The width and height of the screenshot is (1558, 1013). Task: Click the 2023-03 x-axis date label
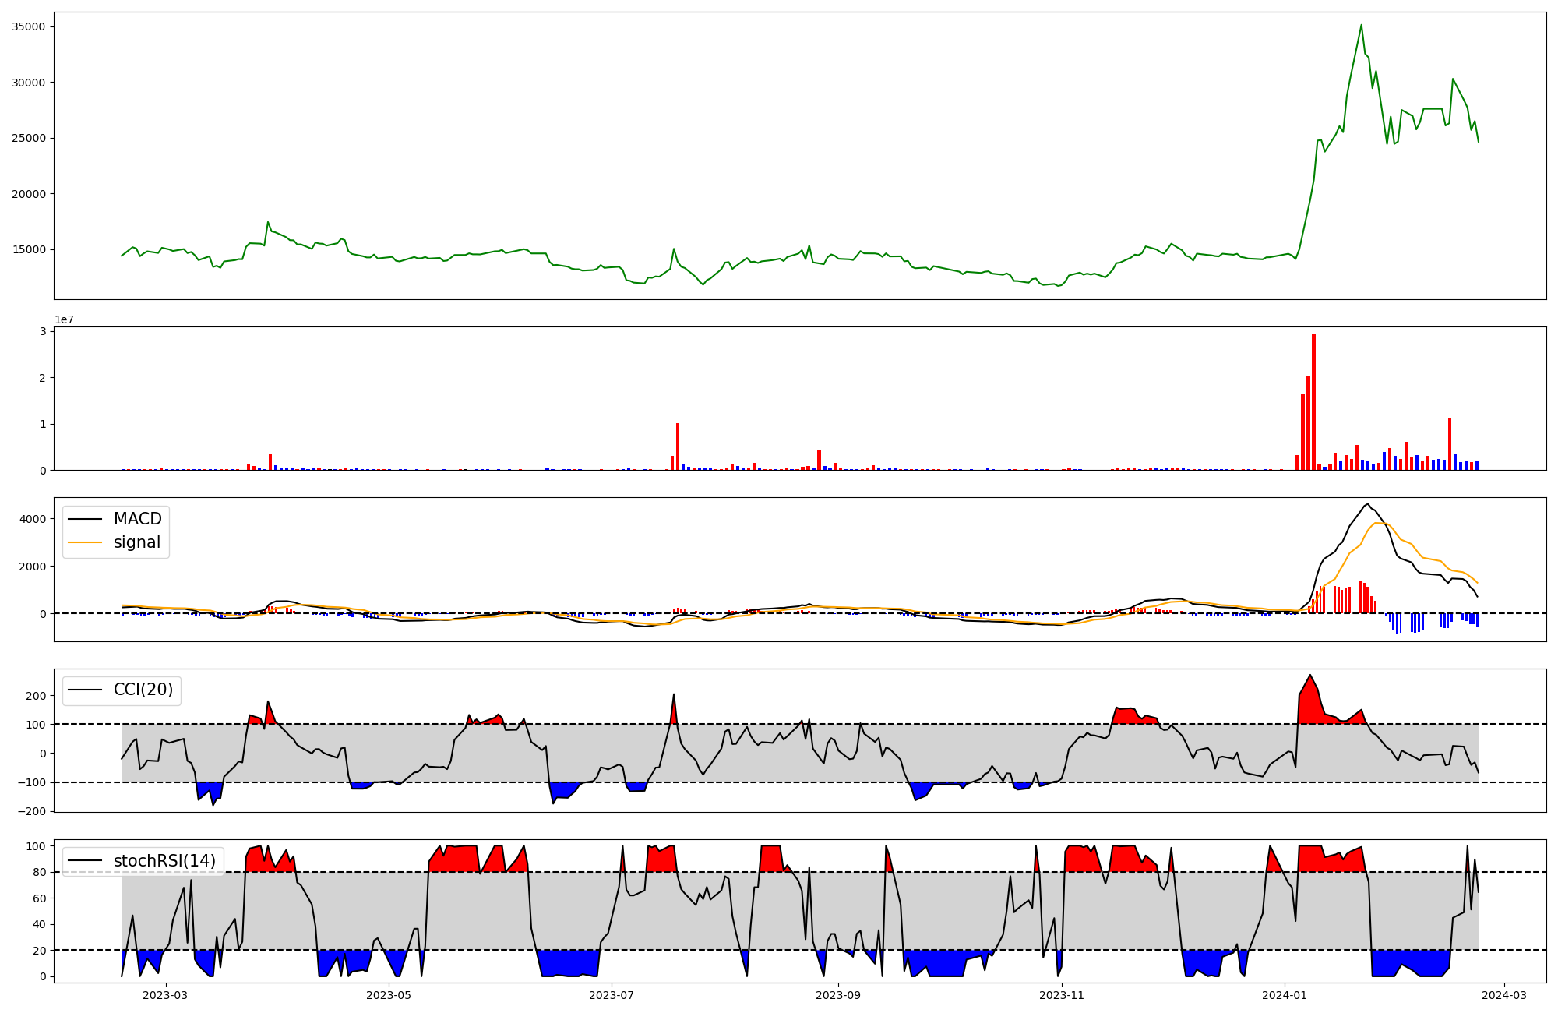(x=166, y=995)
